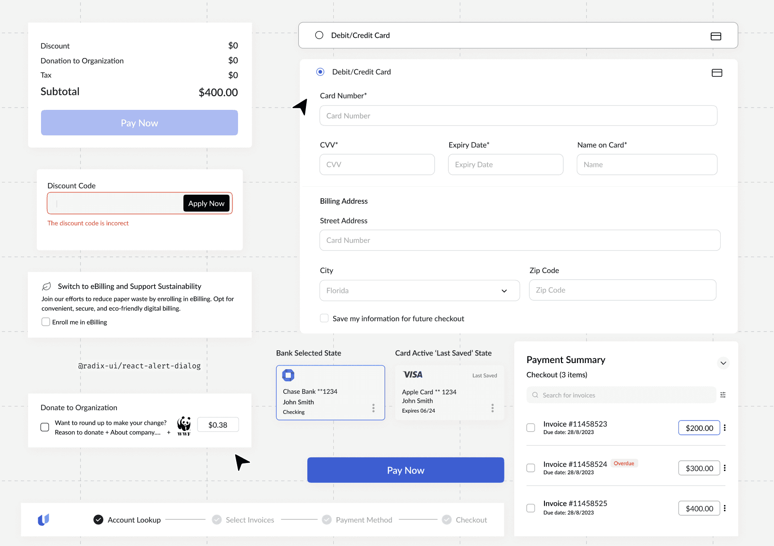Open more options for Invoice #11458524

tap(725, 468)
